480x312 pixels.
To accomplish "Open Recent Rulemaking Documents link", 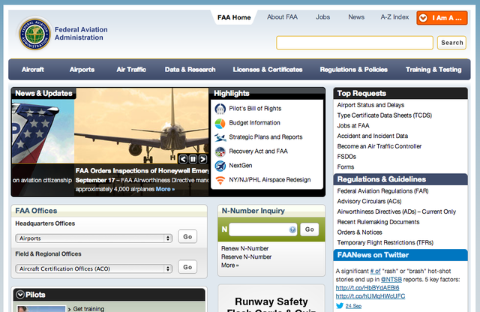I will pyautogui.click(x=378, y=222).
